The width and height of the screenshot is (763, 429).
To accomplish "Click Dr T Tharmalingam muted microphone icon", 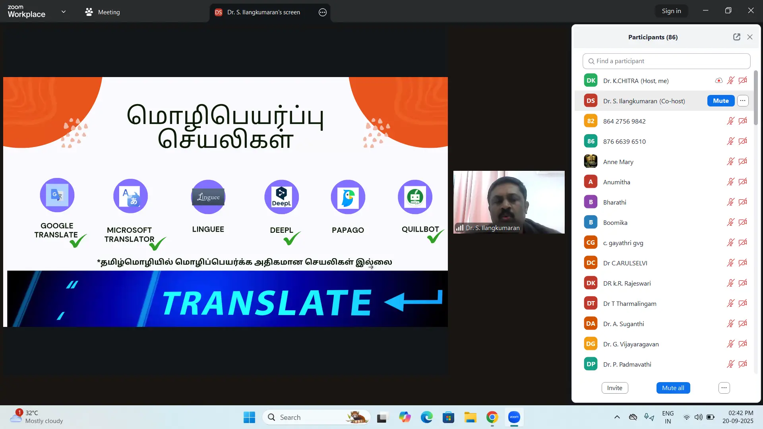I will pyautogui.click(x=730, y=303).
